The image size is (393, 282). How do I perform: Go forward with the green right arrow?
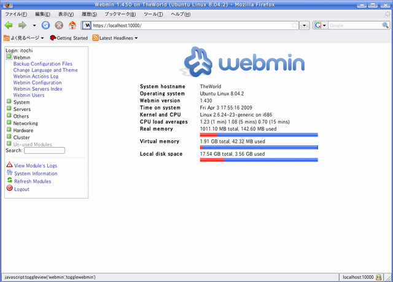tap(22, 25)
